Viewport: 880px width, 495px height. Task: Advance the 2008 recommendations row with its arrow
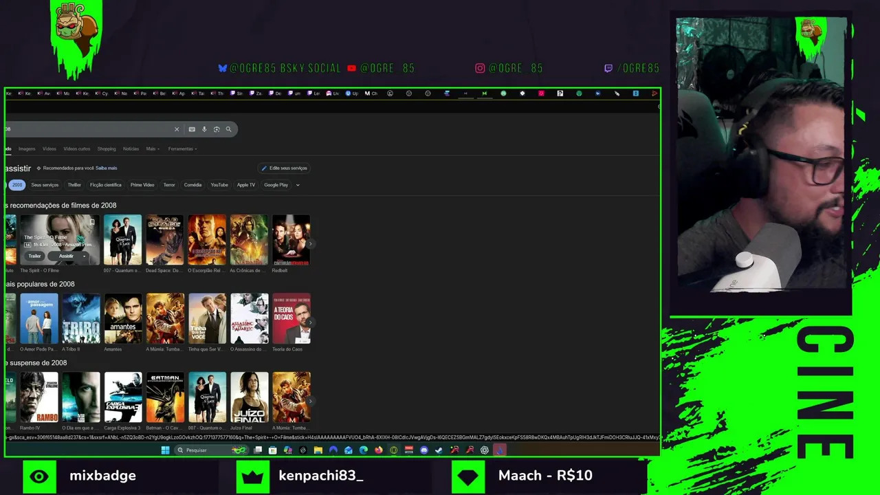pyautogui.click(x=311, y=243)
